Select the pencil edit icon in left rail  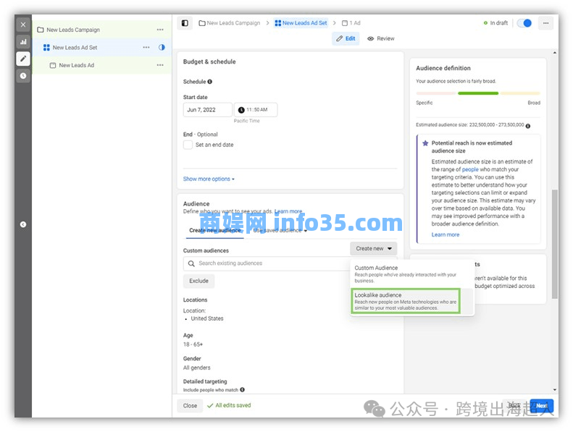[23, 59]
